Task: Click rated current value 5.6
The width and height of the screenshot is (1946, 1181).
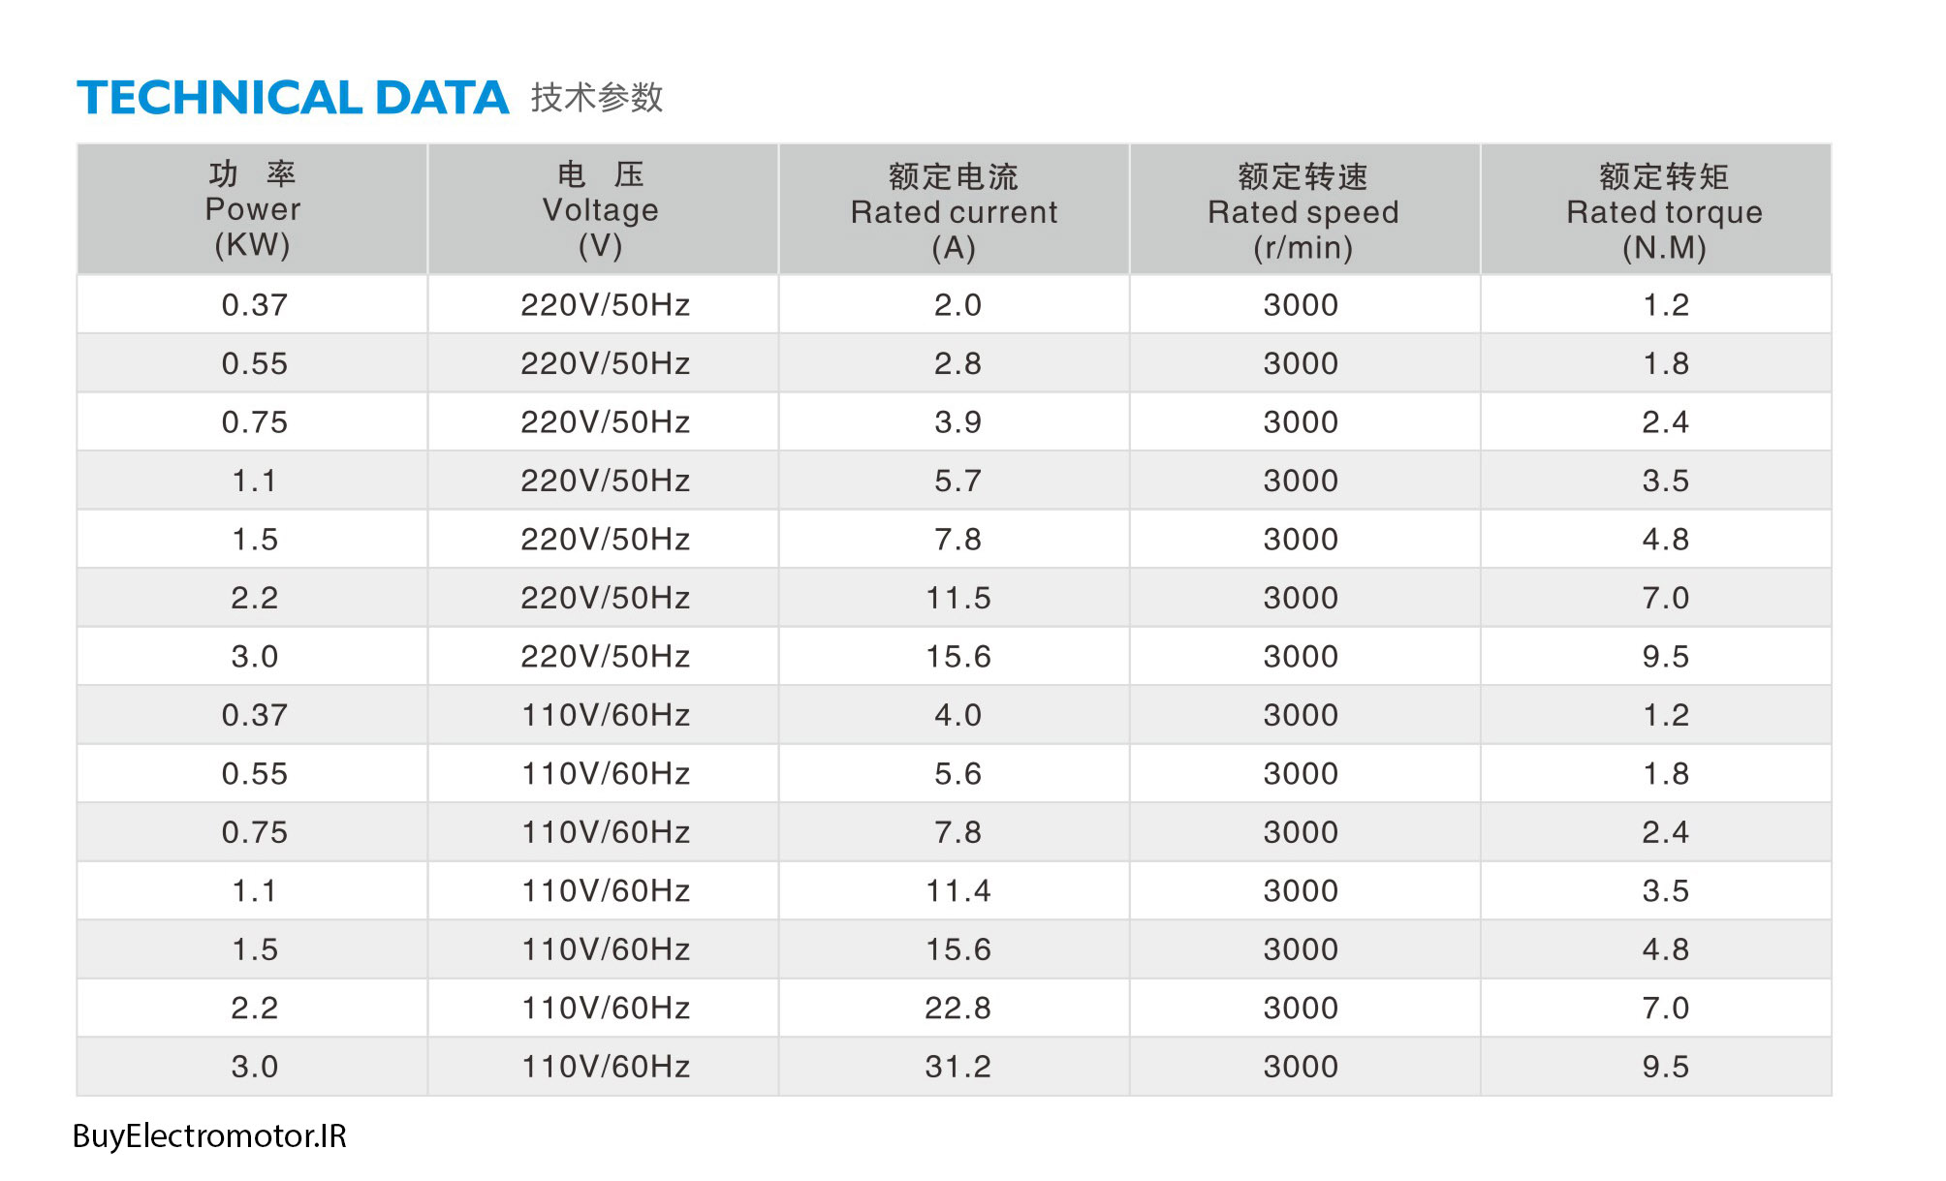Action: point(957,774)
